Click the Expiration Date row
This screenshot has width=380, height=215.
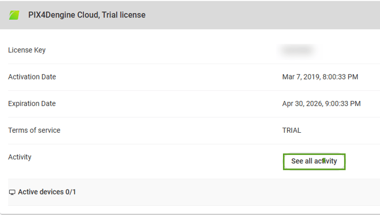click(x=194, y=104)
